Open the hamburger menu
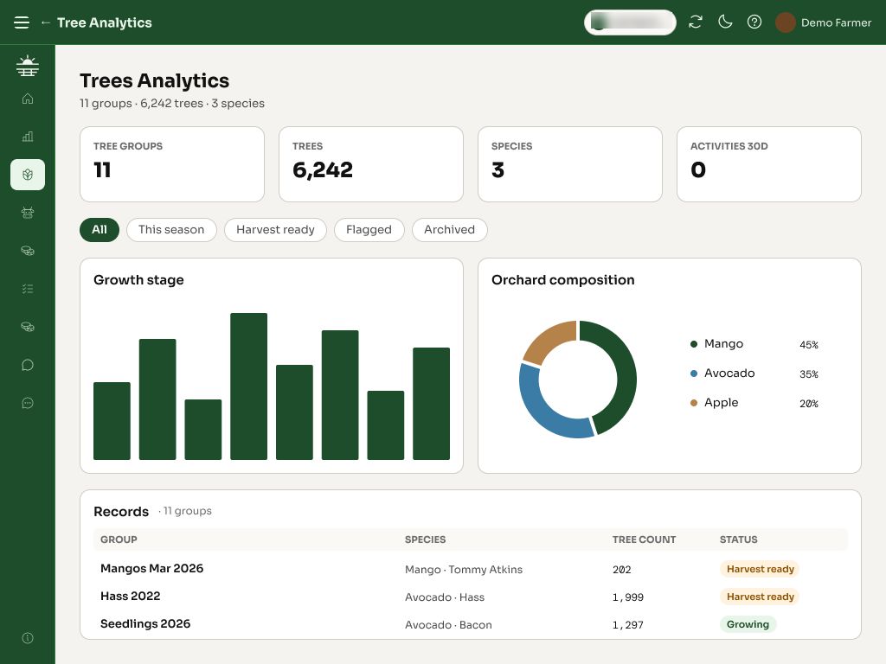The image size is (886, 664). click(22, 22)
